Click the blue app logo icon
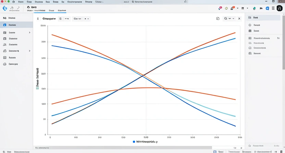The image size is (285, 153). tap(5, 8)
